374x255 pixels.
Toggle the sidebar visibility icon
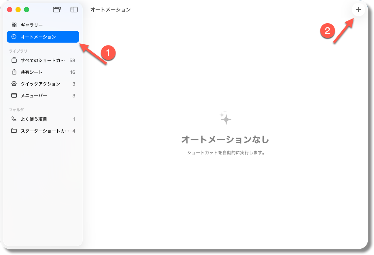coord(74,9)
